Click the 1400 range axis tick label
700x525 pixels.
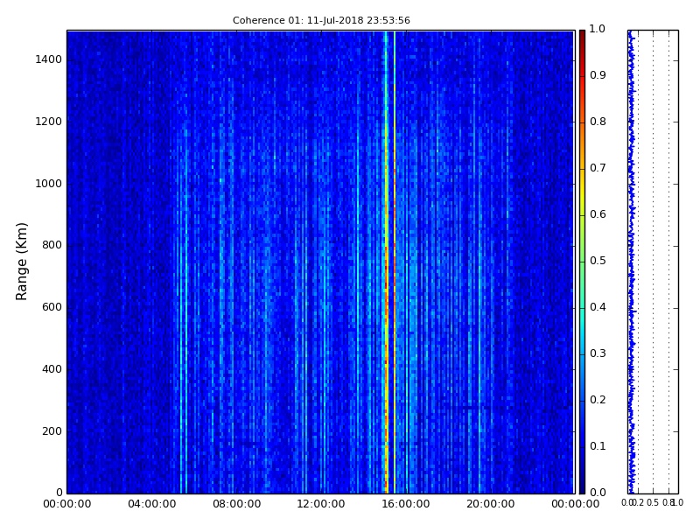tap(49, 59)
